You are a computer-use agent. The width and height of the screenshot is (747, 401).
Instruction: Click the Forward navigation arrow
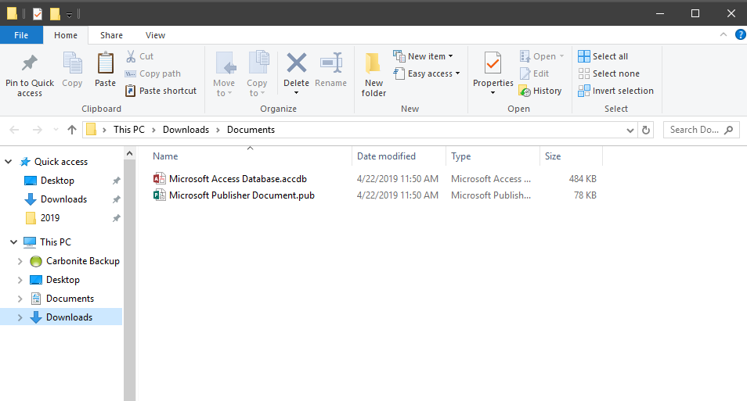click(37, 130)
